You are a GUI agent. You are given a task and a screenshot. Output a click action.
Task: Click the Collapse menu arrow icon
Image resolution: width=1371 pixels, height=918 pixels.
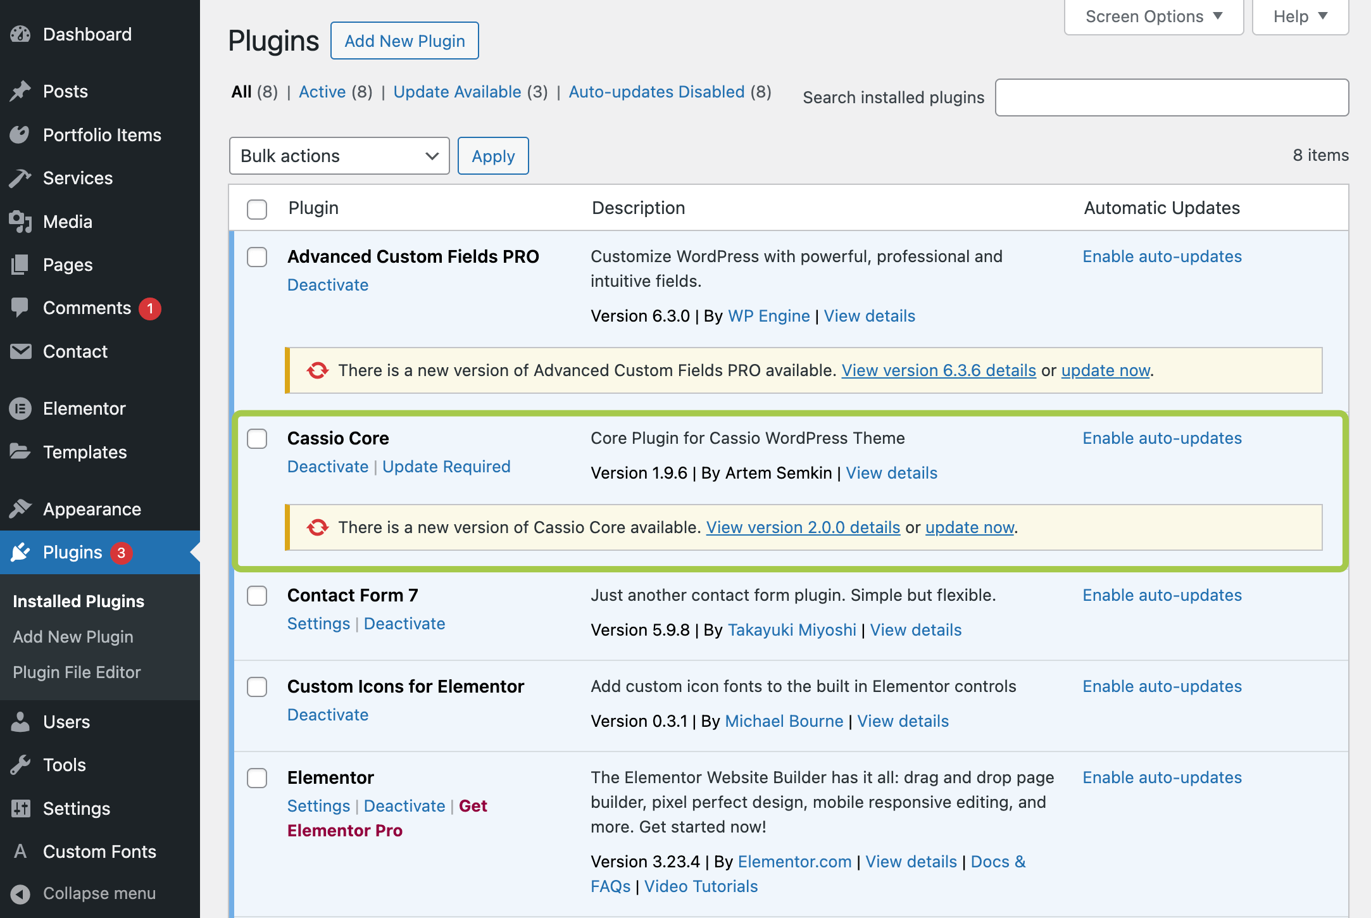tap(20, 893)
